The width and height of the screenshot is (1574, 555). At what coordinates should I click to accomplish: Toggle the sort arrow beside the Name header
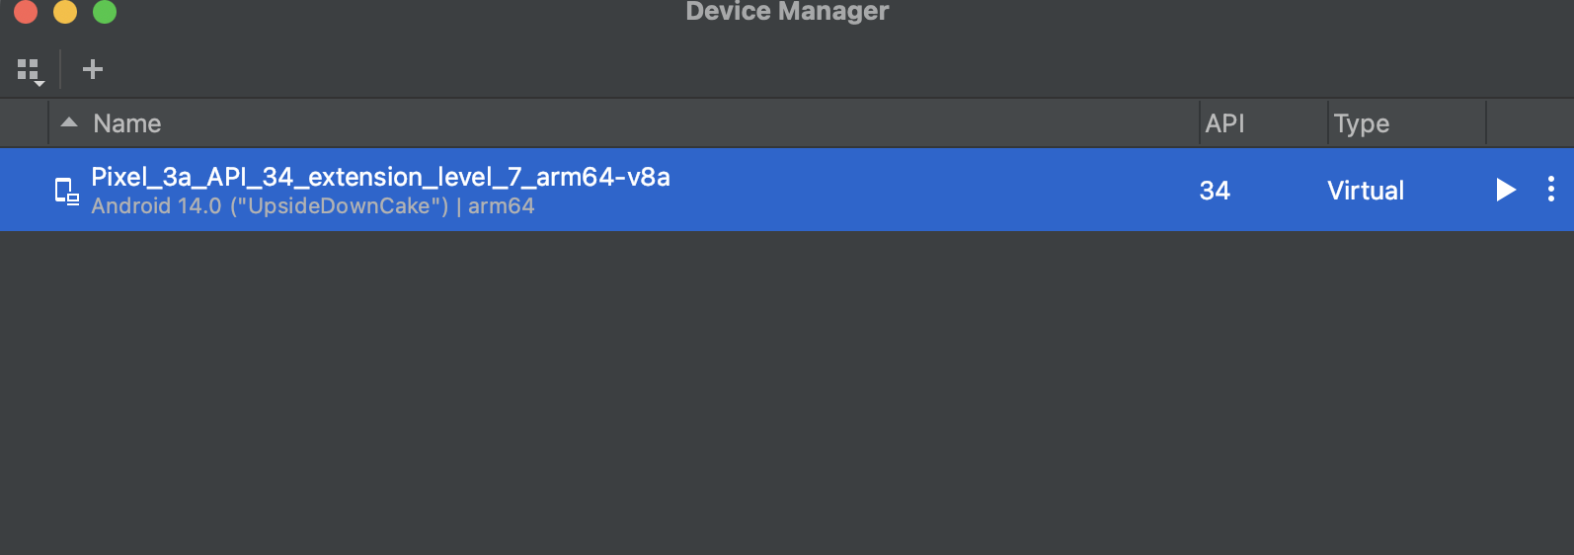[69, 122]
